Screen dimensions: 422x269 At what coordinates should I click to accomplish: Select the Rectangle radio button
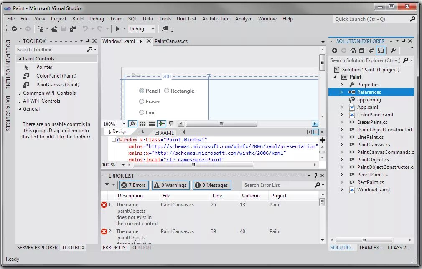(167, 91)
